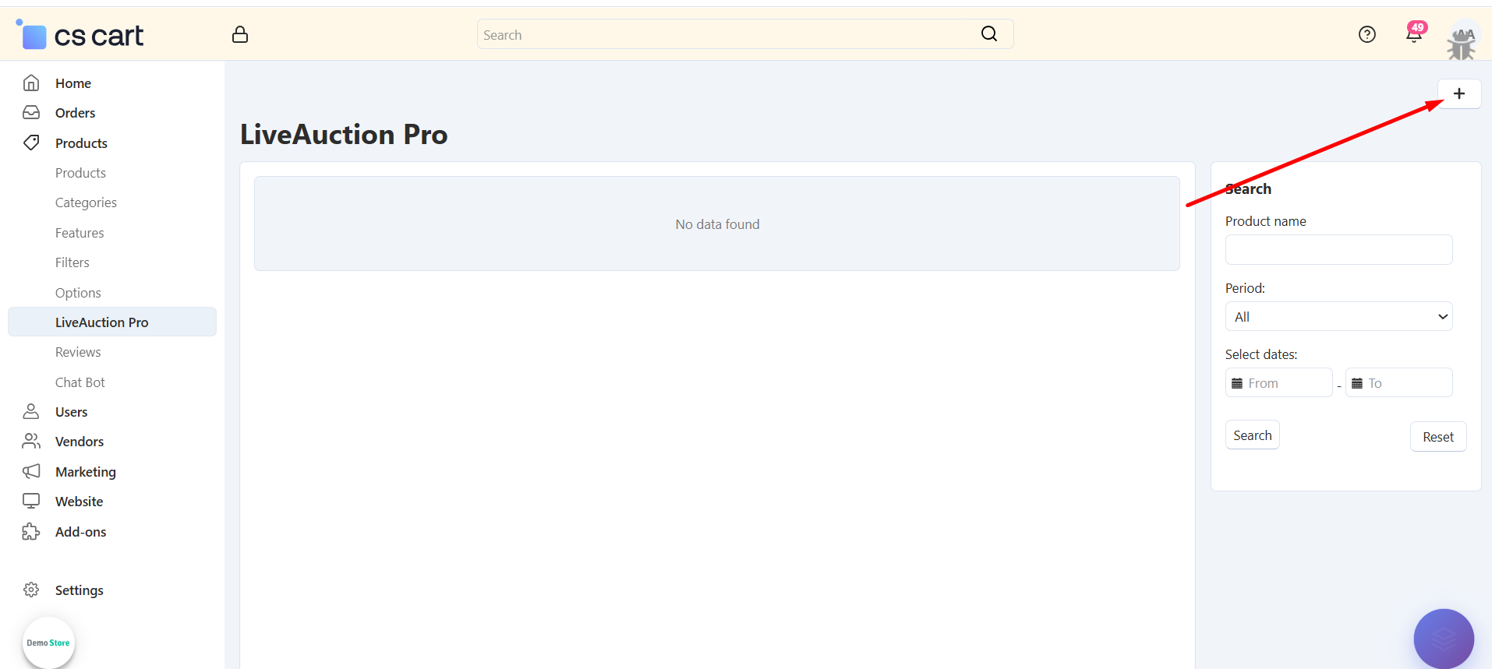Open the user avatar profile menu
1492x669 pixels.
pos(1462,40)
